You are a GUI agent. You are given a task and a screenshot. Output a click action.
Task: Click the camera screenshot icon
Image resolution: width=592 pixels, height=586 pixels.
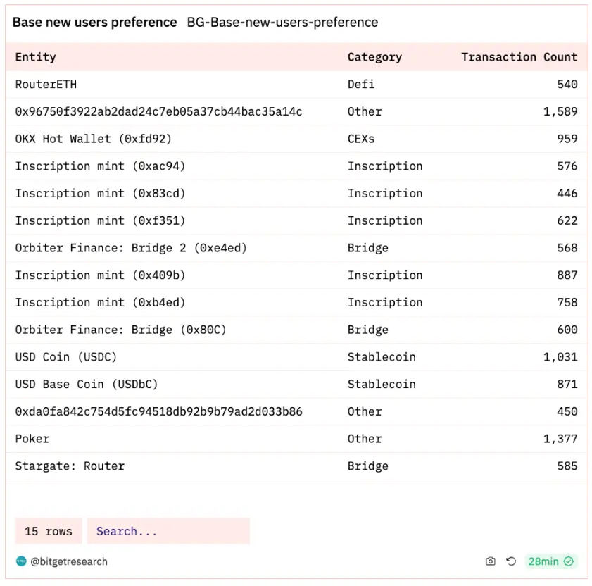(491, 561)
